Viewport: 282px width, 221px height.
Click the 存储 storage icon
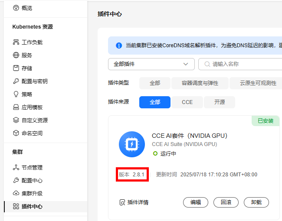point(16,68)
